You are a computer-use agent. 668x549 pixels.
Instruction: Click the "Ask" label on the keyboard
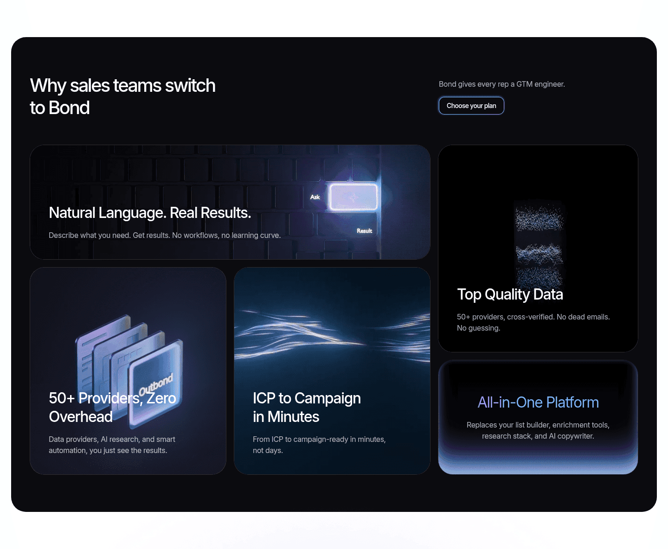[315, 197]
